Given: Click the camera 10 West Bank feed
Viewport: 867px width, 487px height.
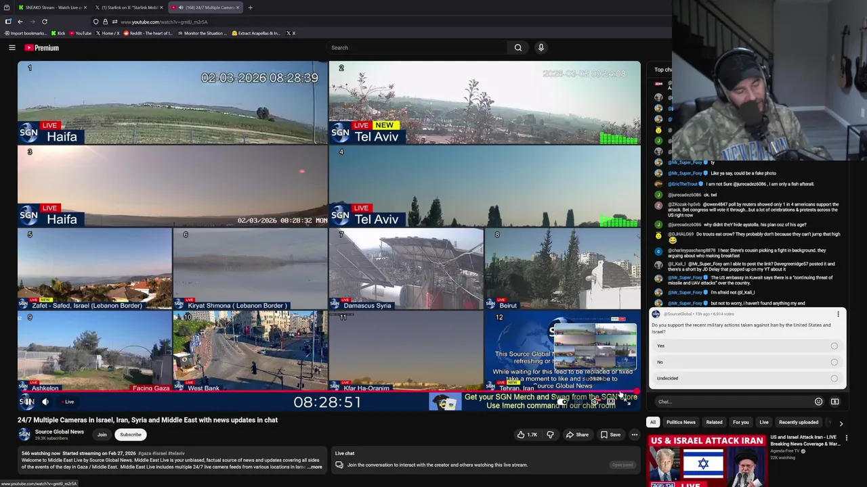Looking at the screenshot, I should (x=250, y=351).
